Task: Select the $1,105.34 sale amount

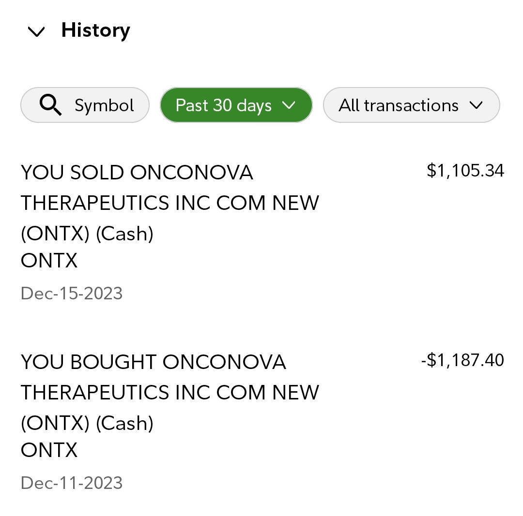Action: (465, 171)
